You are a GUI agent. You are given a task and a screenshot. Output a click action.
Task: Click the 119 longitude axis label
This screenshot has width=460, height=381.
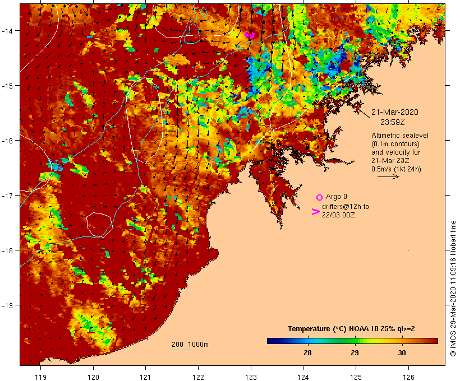(x=40, y=377)
